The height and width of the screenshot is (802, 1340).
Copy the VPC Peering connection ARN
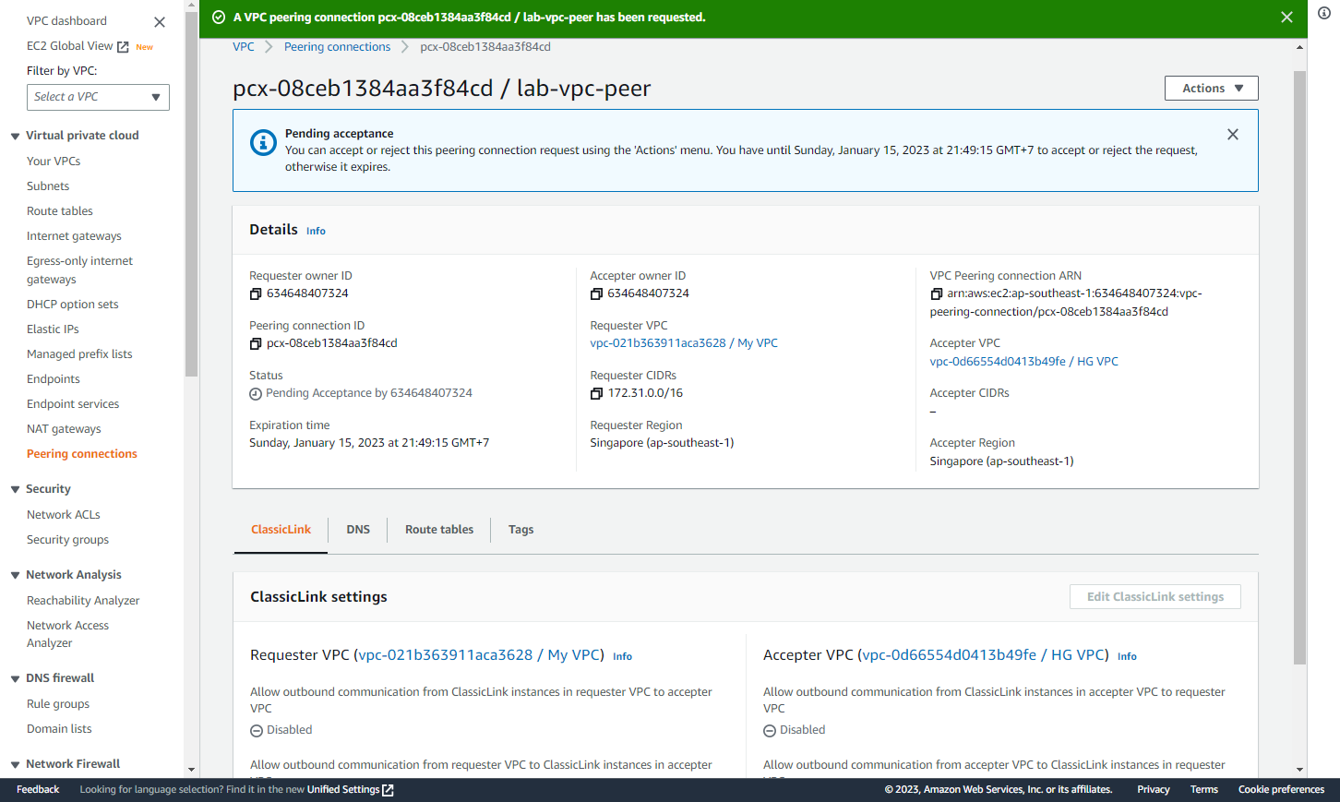coord(936,293)
